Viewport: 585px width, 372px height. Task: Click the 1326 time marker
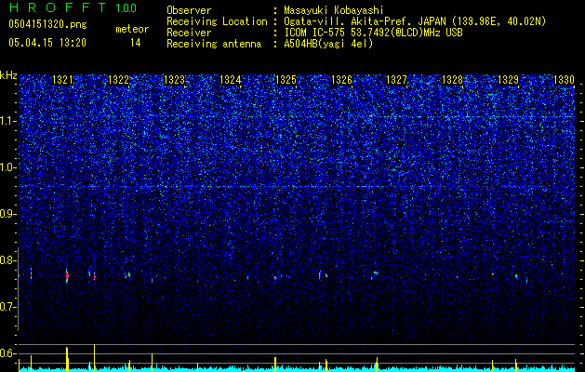click(341, 80)
